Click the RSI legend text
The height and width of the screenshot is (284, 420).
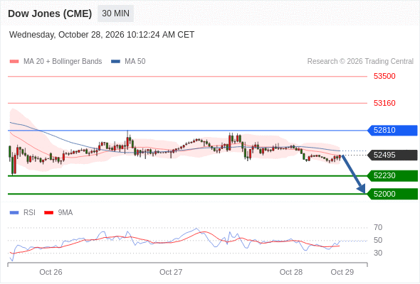(x=29, y=213)
